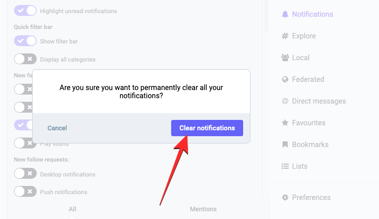Cancel the clear notifications dialog

tap(57, 128)
